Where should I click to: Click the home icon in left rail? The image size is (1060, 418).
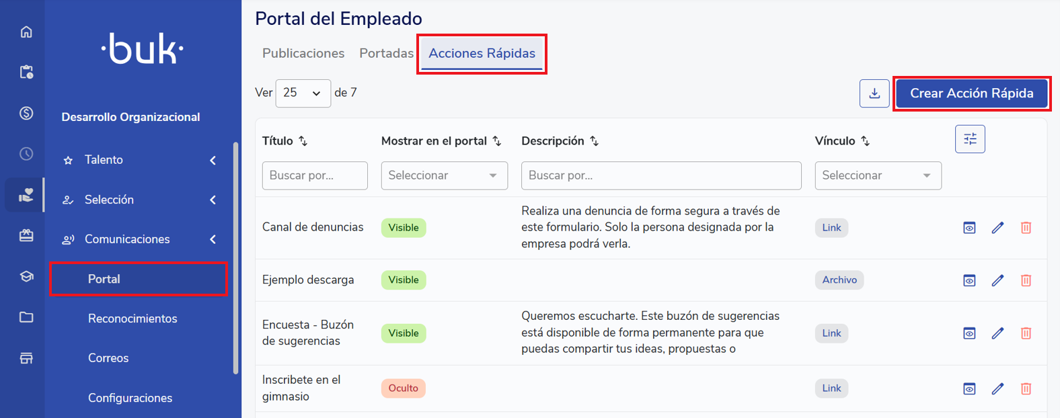click(x=26, y=32)
